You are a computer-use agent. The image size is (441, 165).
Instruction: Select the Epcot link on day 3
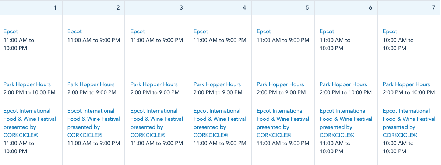click(138, 32)
